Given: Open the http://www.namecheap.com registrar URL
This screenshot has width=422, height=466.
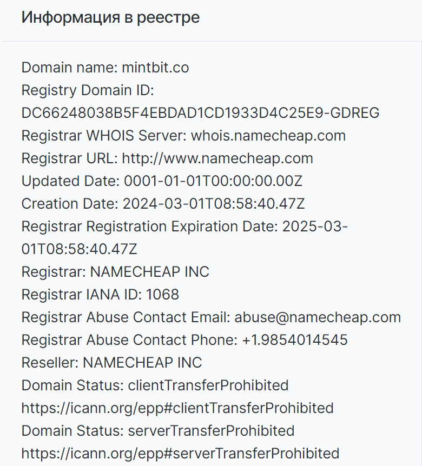Looking at the screenshot, I should 217,158.
